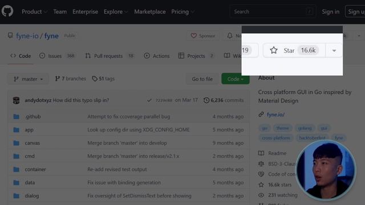The width and height of the screenshot is (365, 205).
Task: View the 7 branches link
Action: coord(70,79)
